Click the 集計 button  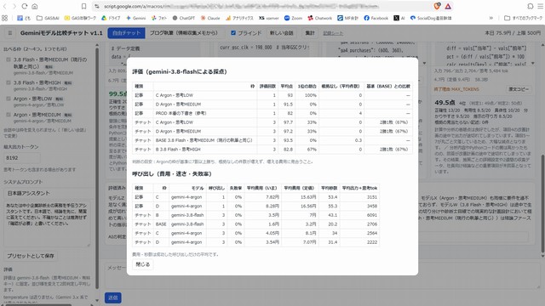(310, 33)
